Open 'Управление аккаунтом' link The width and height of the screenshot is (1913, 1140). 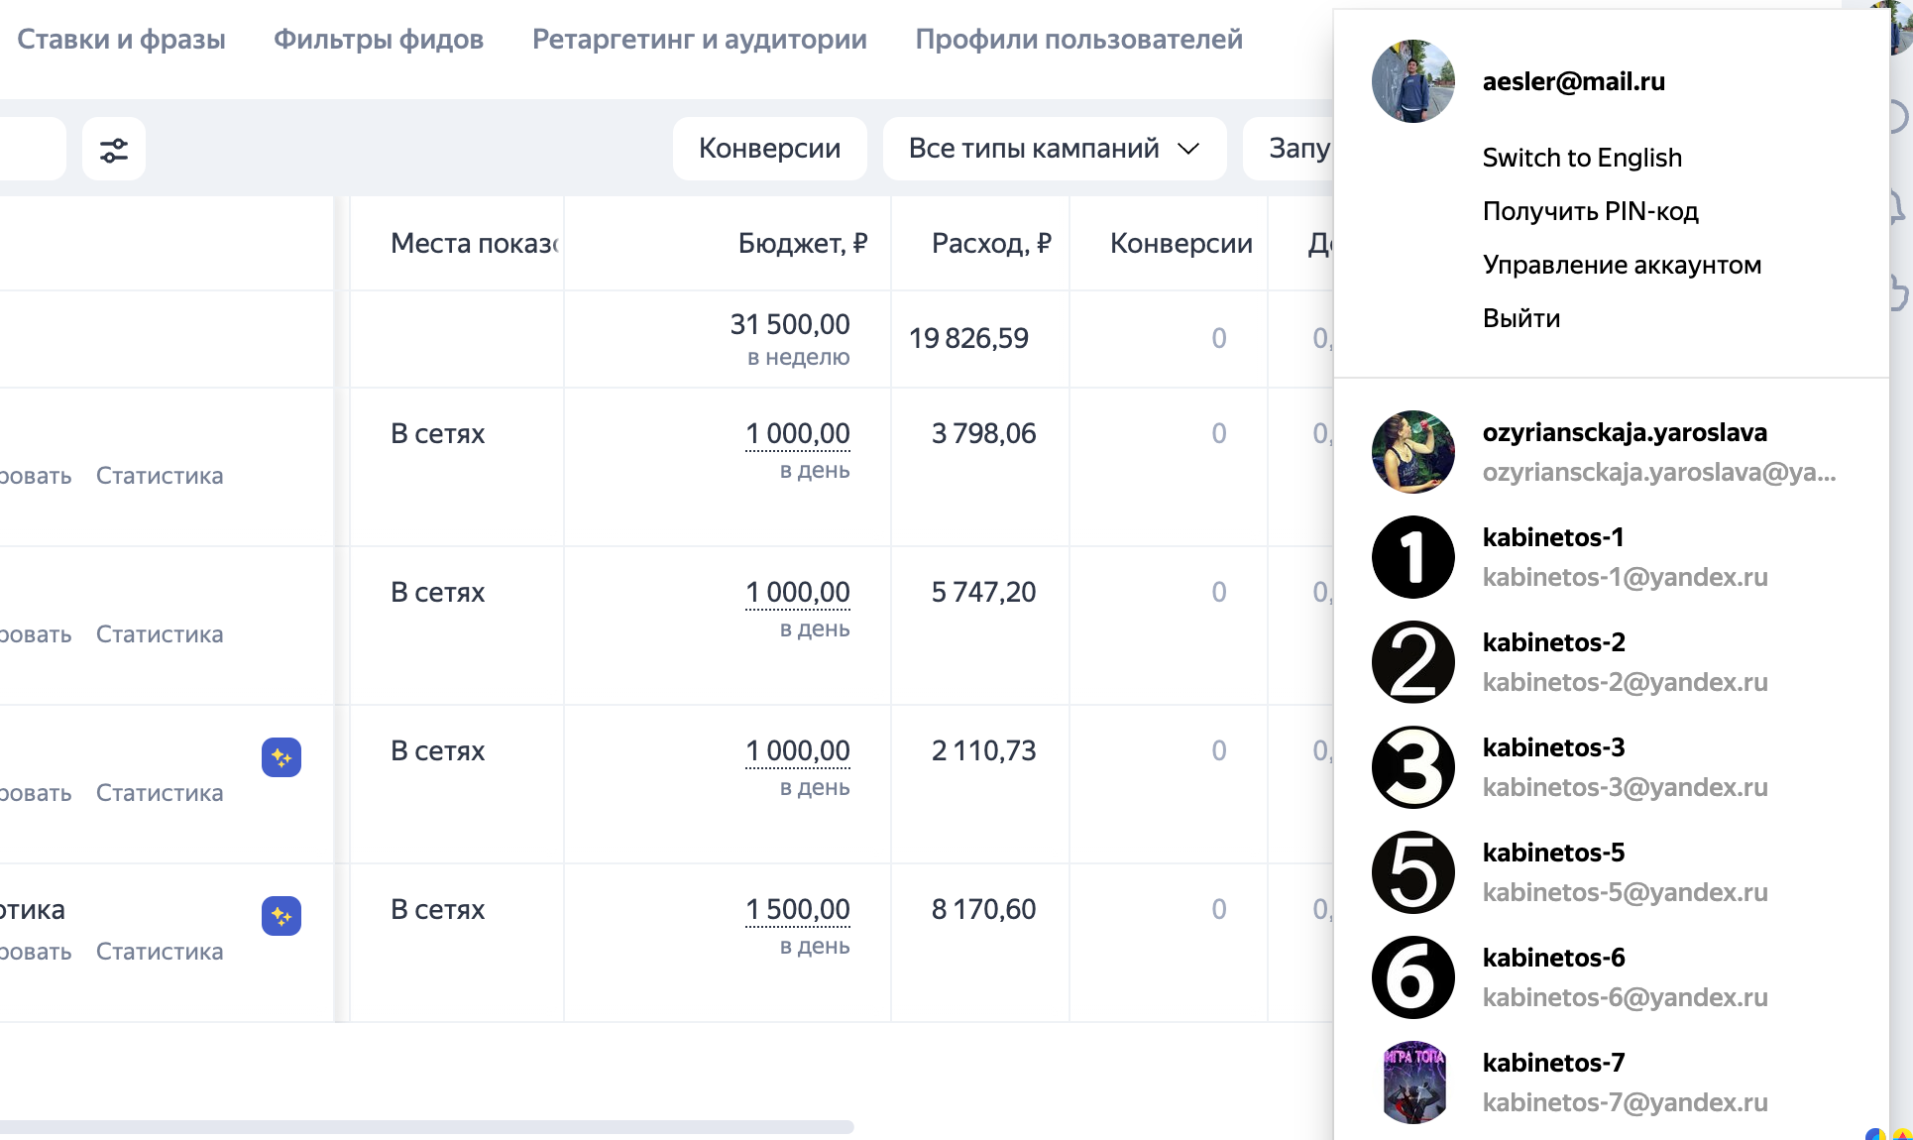(1622, 265)
